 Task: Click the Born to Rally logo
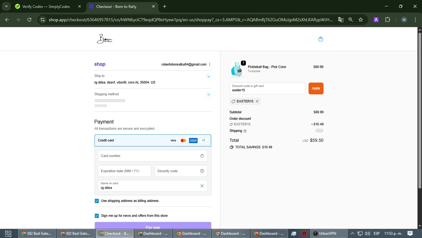click(105, 39)
